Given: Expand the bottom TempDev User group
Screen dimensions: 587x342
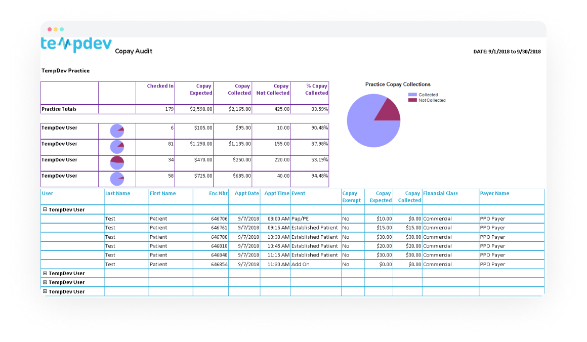Looking at the screenshot, I should (45, 291).
